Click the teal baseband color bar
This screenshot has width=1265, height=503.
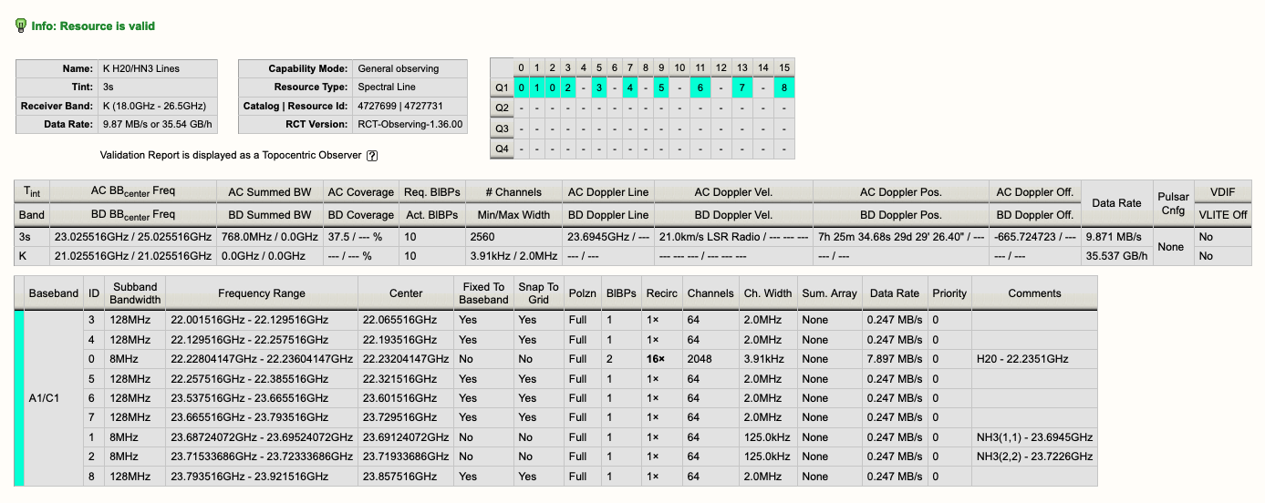(18, 398)
